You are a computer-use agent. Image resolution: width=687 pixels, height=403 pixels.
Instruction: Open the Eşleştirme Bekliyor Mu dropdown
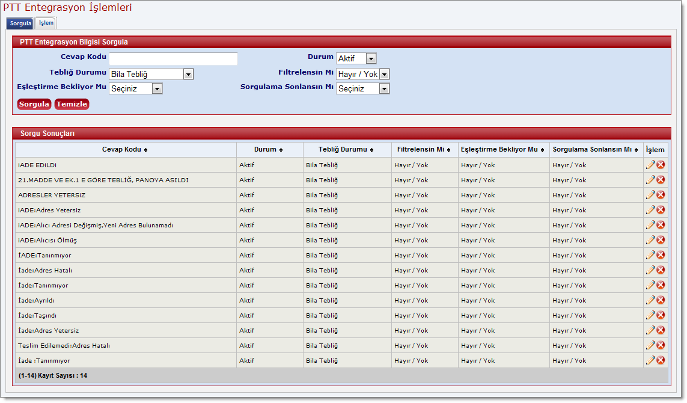coord(136,88)
